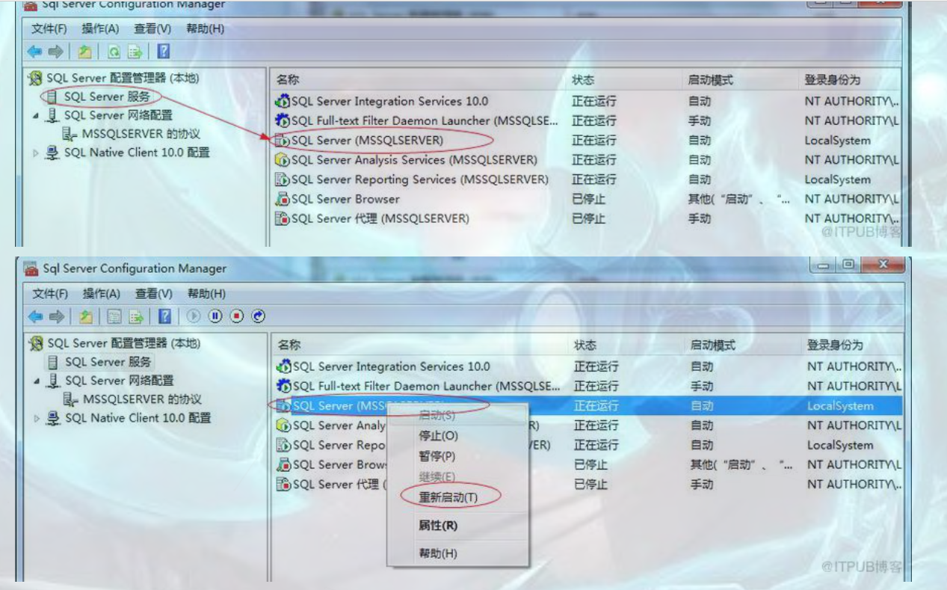Click Integration Services 10.0 icon in lower list
Screen dimensions: 947x590
284,366
